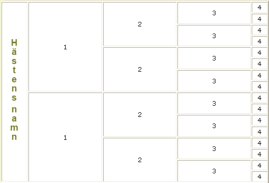Screen dimensions: 269x183
Task: Select the bottommost cell labeled 3
Action: click(x=214, y=171)
